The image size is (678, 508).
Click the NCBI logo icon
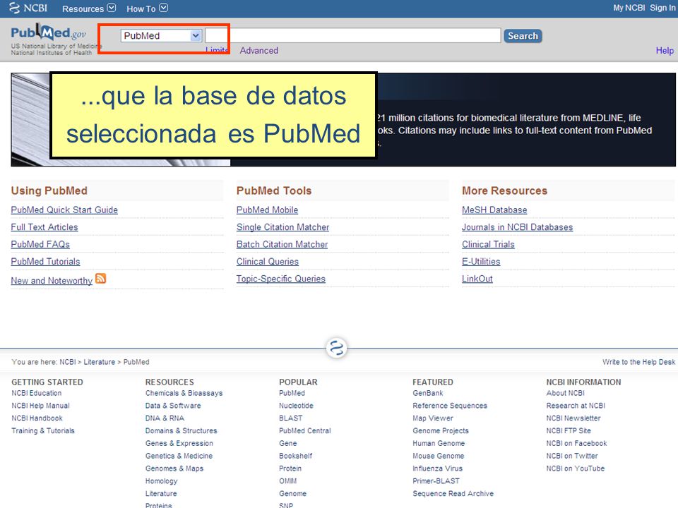point(15,8)
